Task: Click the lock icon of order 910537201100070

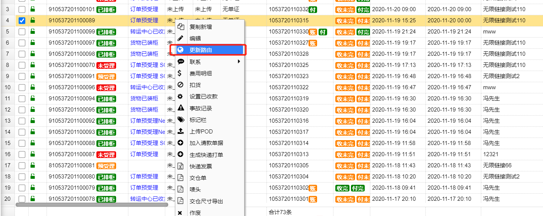Action: 32,65
